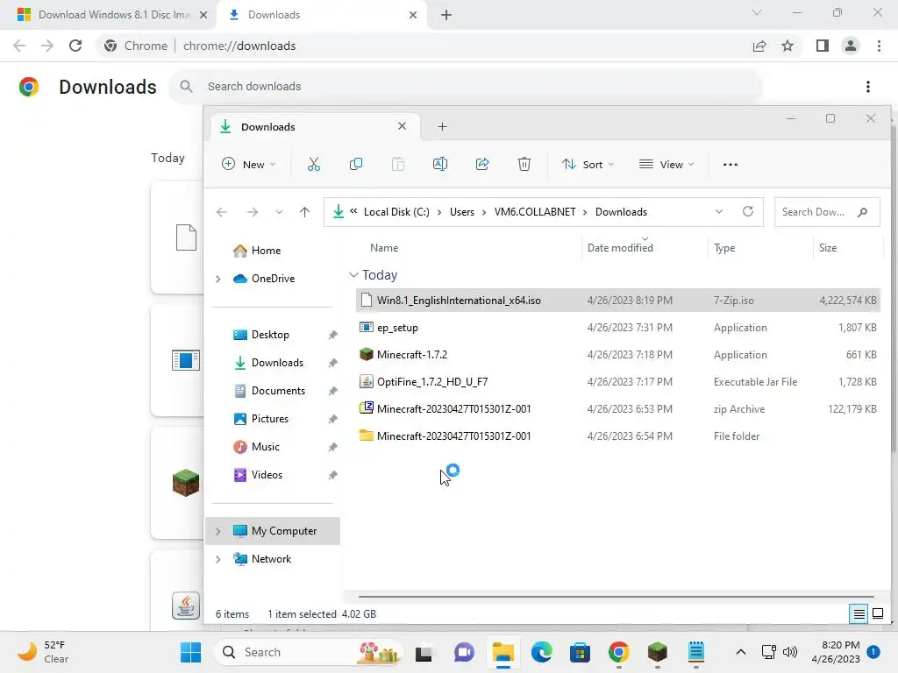Viewport: 898px width, 673px height.
Task: Expand OneDrive in navigation pane
Action: (217, 279)
